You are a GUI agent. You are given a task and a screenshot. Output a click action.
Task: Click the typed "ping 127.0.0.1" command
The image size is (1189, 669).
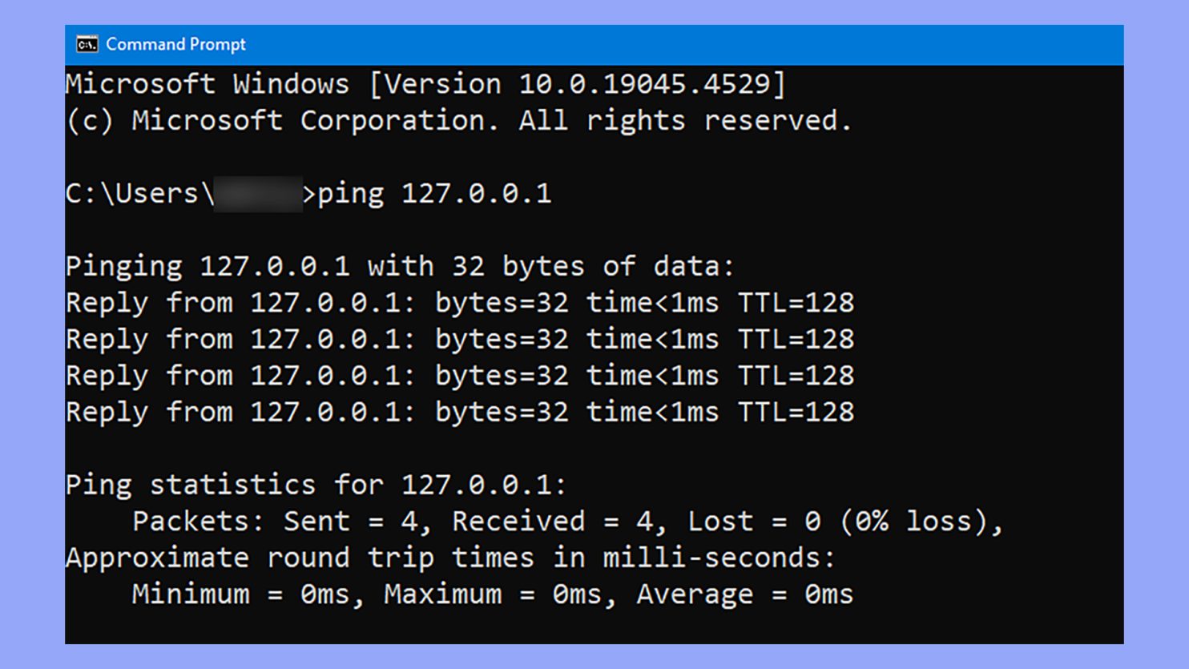tap(435, 194)
